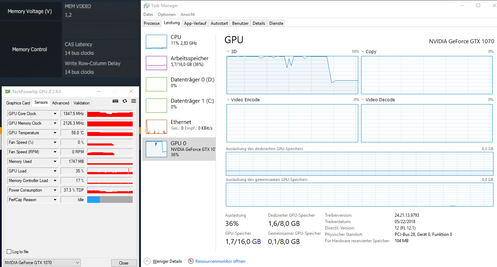
Task: Open Ressourcenmonitor öffnen link
Action: (220, 261)
